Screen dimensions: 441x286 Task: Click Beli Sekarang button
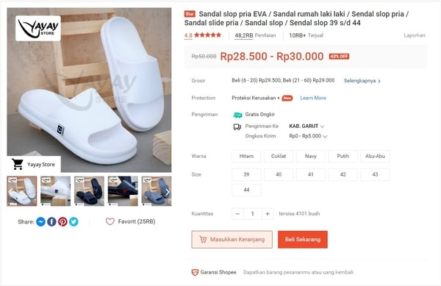coord(303,240)
